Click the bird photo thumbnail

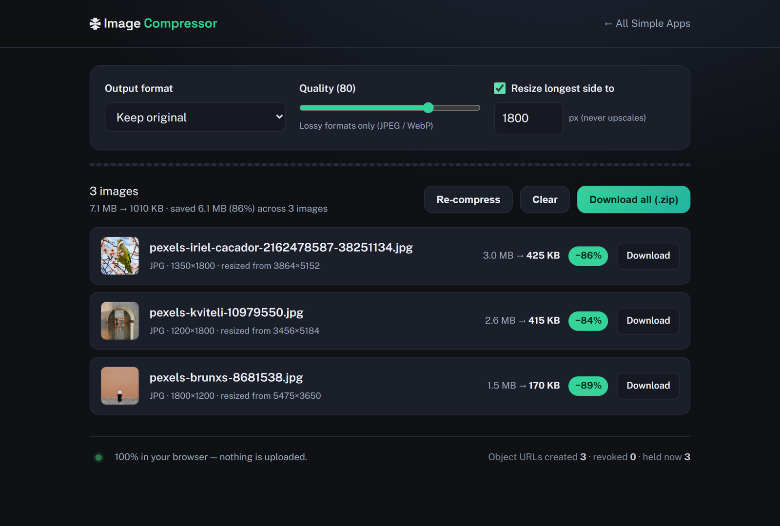(120, 255)
